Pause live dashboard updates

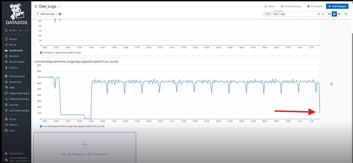point(334,14)
